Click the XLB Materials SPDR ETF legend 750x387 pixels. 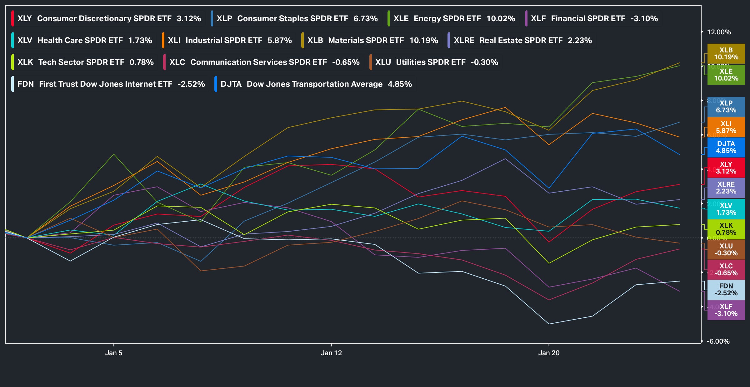point(372,41)
